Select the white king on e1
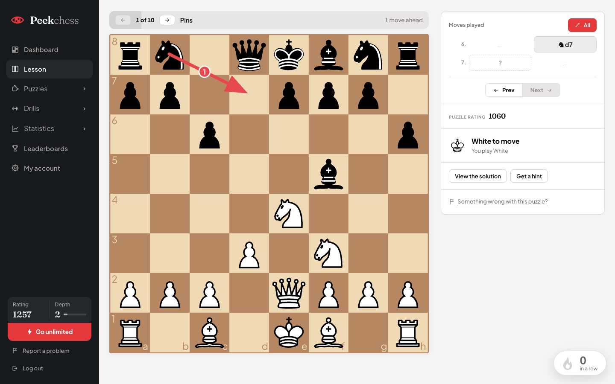 point(289,333)
